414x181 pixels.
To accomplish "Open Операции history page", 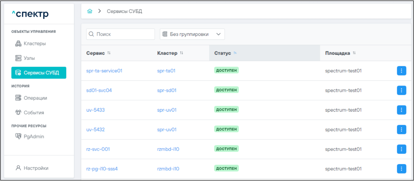I will pyautogui.click(x=35, y=98).
